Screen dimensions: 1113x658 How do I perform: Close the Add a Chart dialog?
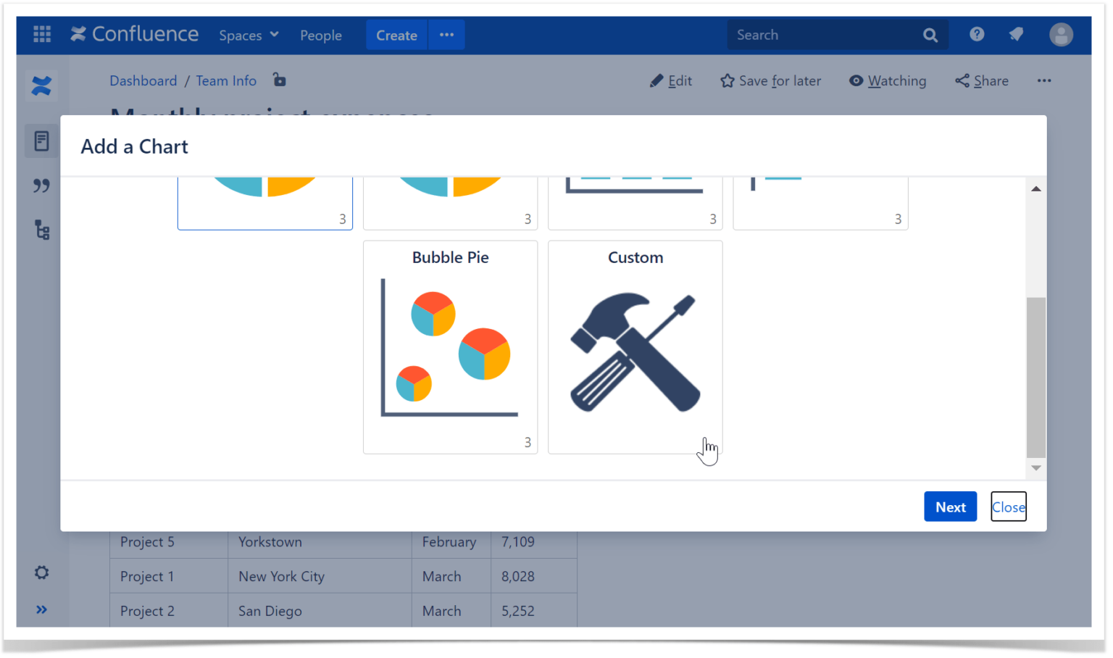(1008, 507)
